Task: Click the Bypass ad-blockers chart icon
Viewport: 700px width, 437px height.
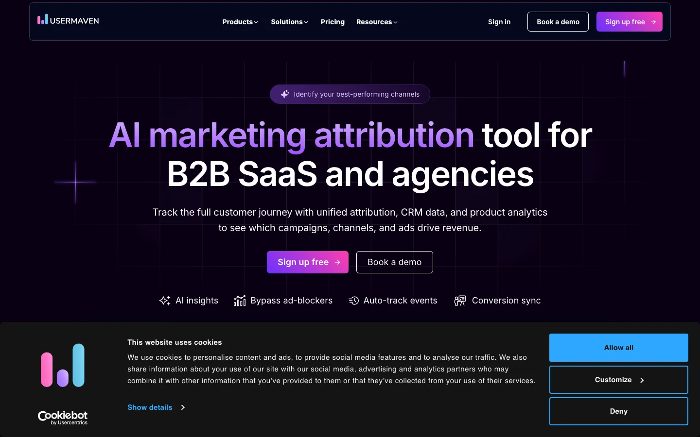Action: [x=240, y=301]
